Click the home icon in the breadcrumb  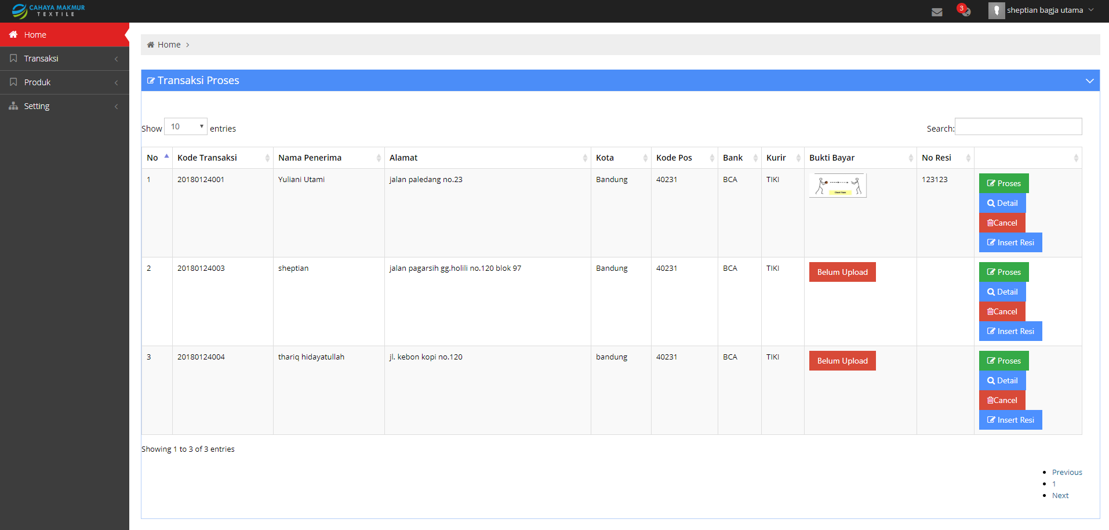[152, 44]
